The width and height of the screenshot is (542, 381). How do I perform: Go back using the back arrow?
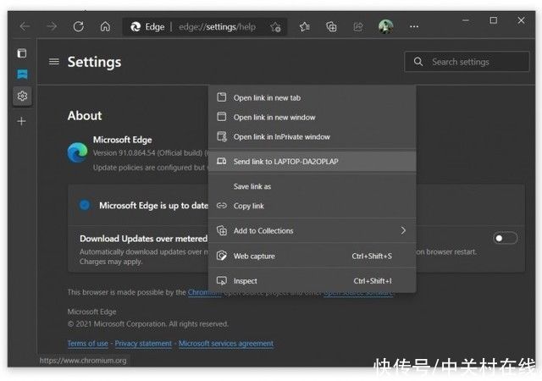click(25, 26)
